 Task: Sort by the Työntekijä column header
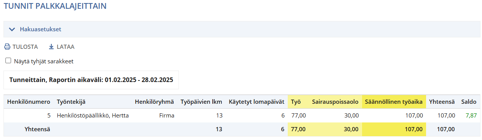[x=71, y=102]
